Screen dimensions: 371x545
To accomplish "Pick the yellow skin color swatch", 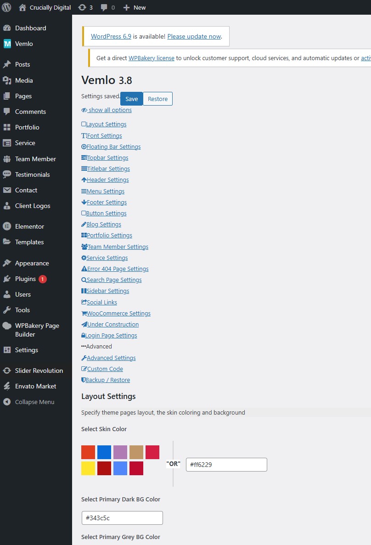I will point(88,468).
